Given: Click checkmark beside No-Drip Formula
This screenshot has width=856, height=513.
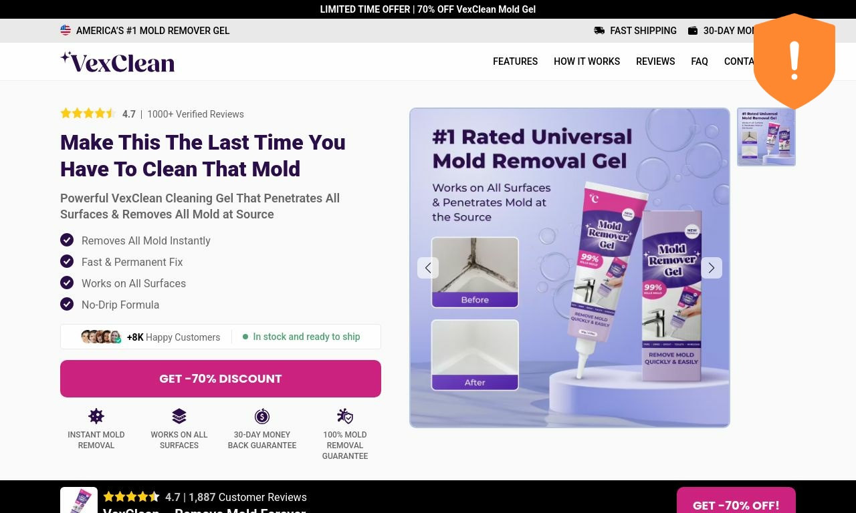Looking at the screenshot, I should tap(67, 304).
